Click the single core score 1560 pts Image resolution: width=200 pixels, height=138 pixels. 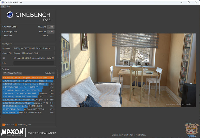[43, 31]
